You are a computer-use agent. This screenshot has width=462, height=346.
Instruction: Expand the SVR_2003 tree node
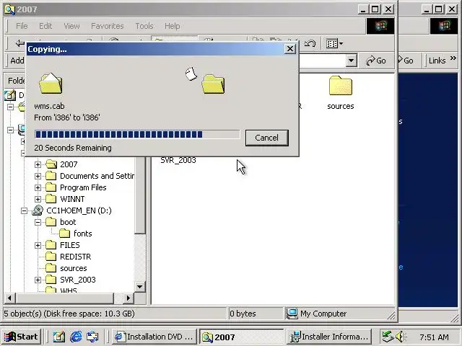(38, 280)
